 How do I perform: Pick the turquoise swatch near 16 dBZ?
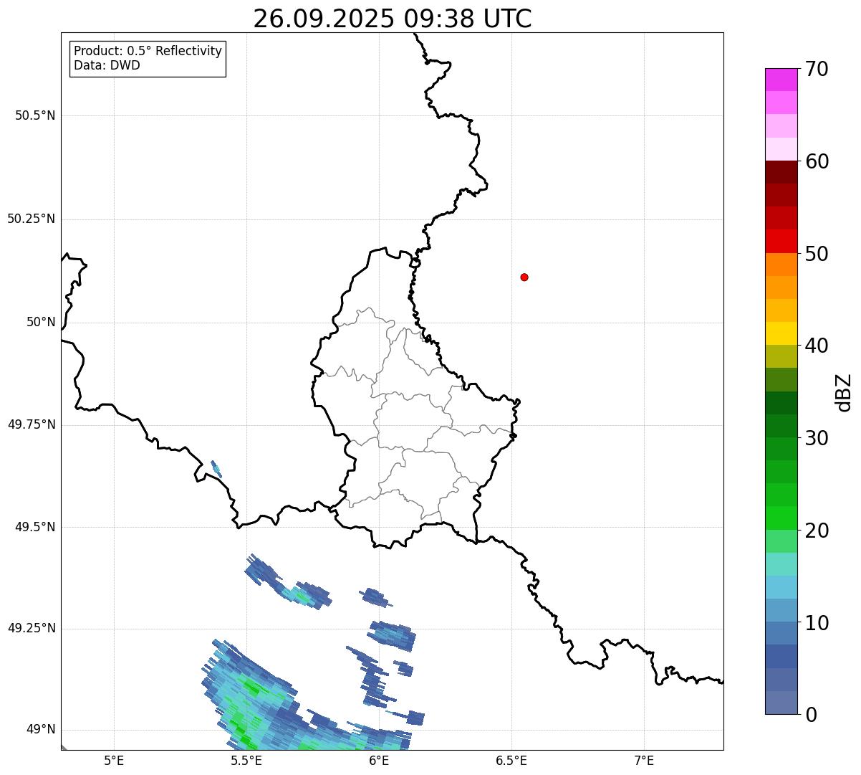pyautogui.click(x=781, y=564)
